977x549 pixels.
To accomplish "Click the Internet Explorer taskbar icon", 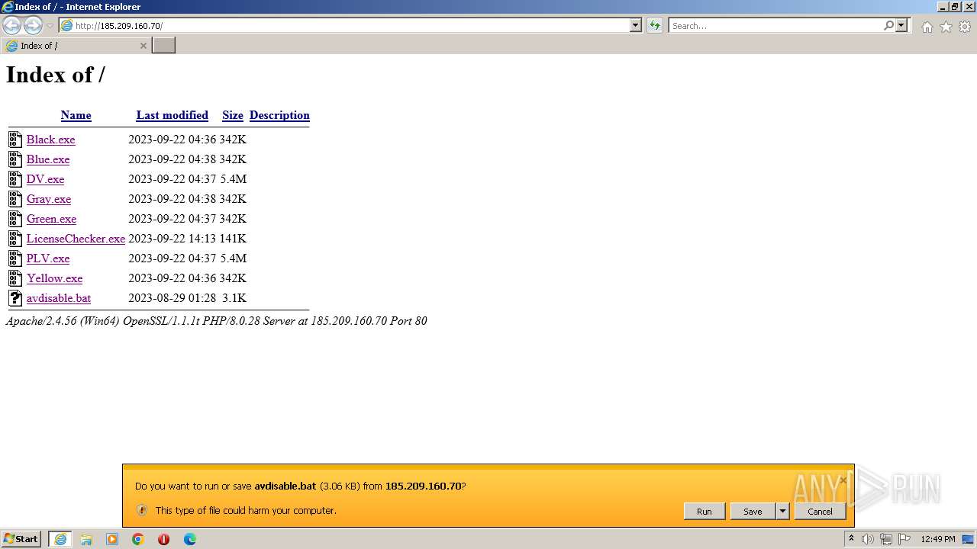I will click(60, 539).
